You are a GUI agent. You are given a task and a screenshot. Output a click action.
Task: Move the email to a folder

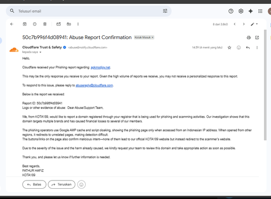point(69,24)
